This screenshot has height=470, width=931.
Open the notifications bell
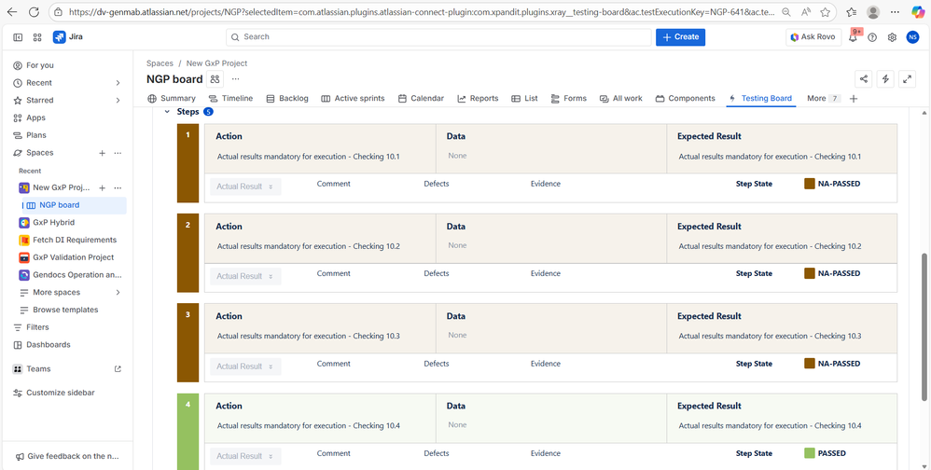pos(853,37)
